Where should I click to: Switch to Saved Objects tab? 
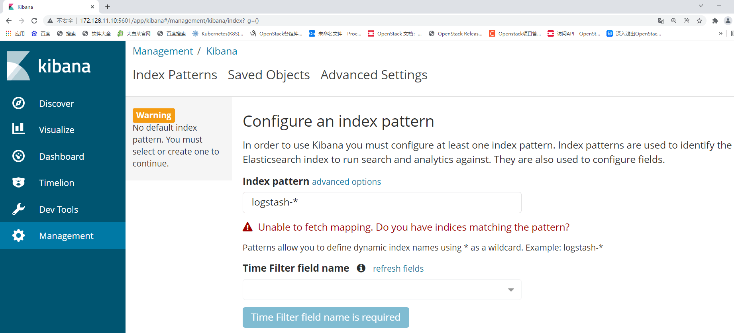(x=269, y=75)
